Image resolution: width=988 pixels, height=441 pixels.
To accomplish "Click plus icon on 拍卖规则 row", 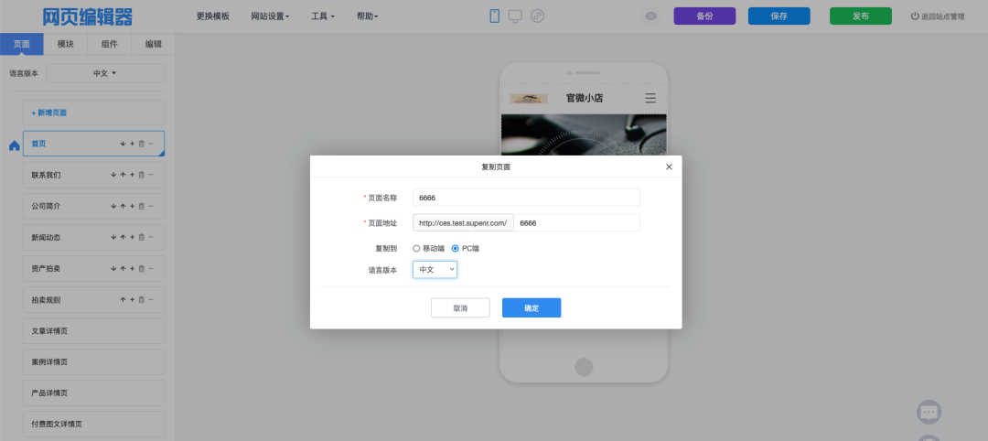I will click(133, 299).
